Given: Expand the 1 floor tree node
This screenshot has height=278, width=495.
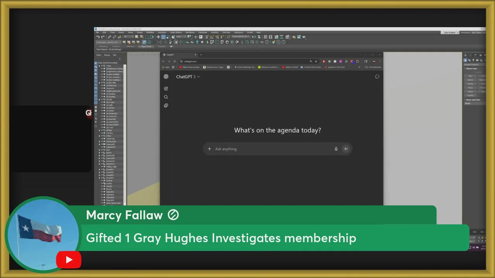Looking at the screenshot, I should pyautogui.click(x=99, y=66).
